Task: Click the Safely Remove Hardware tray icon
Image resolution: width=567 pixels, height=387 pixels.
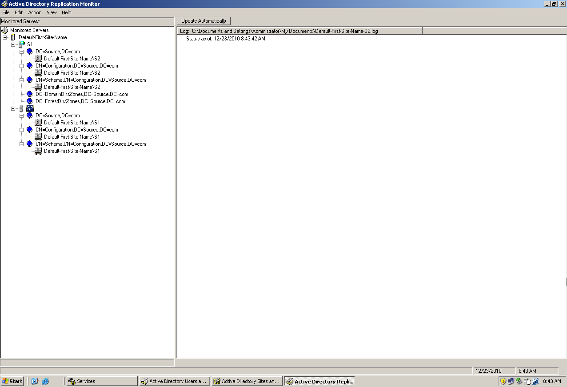Action: tap(519, 381)
